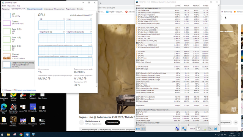
Task: Open new tab plus button in browser
Action: [x=101, y=3]
